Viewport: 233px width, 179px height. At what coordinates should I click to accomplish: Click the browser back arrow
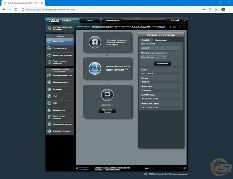[x=4, y=9]
